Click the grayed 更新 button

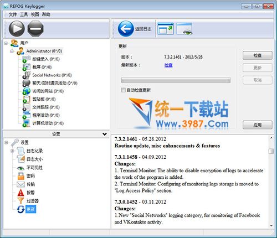pos(258,68)
